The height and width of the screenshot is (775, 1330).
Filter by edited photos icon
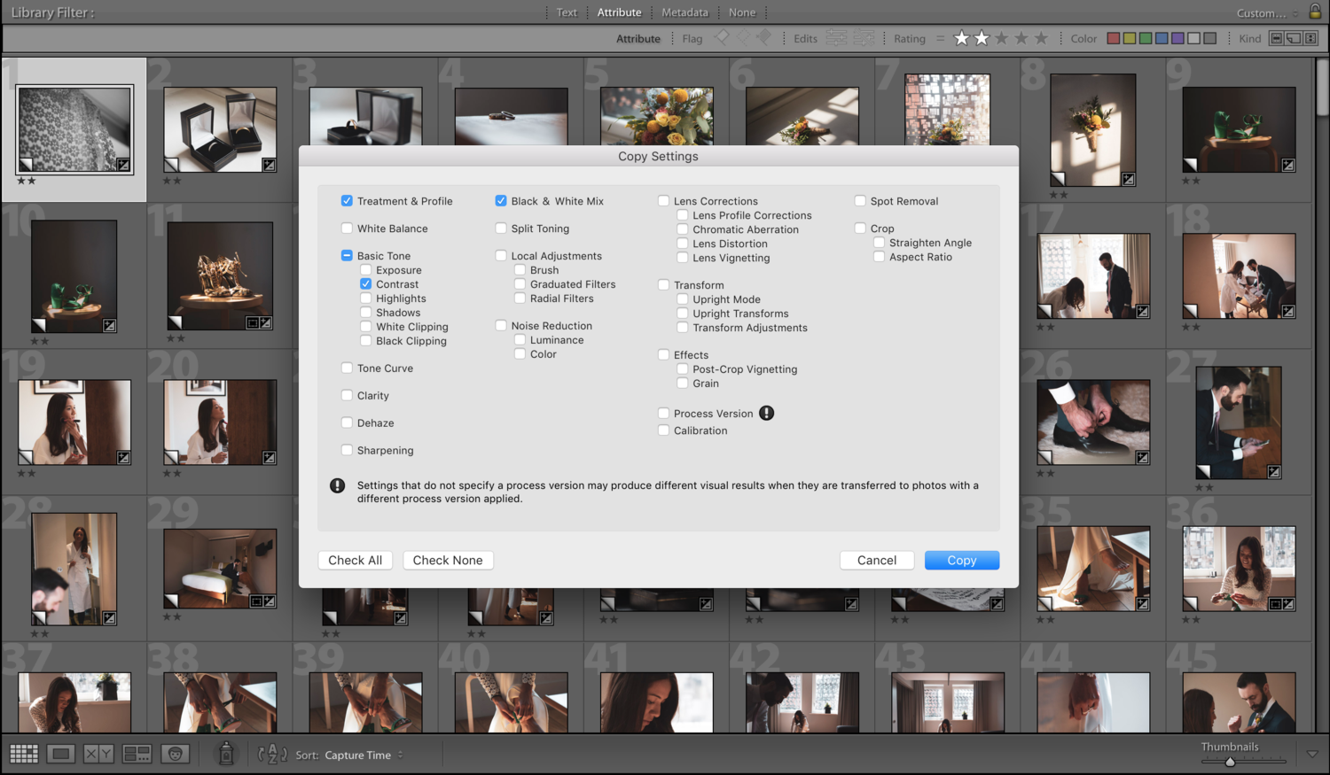pos(836,37)
